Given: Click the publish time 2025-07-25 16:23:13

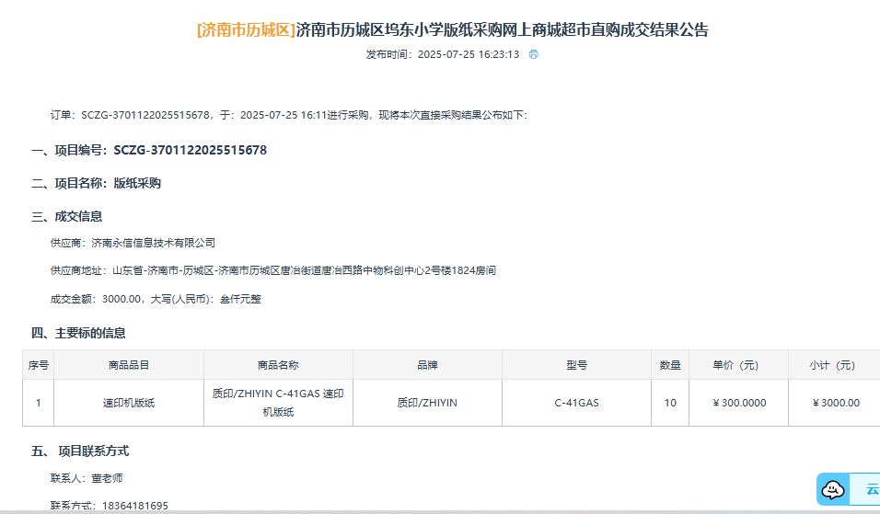Looking at the screenshot, I should pos(468,54).
